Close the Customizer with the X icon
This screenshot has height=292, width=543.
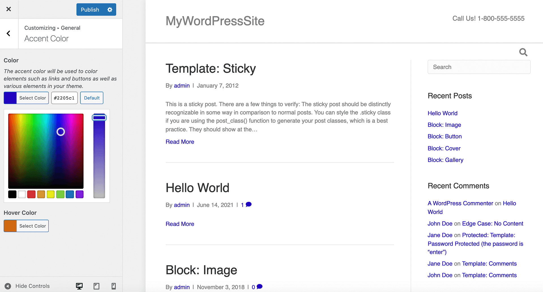click(x=9, y=9)
